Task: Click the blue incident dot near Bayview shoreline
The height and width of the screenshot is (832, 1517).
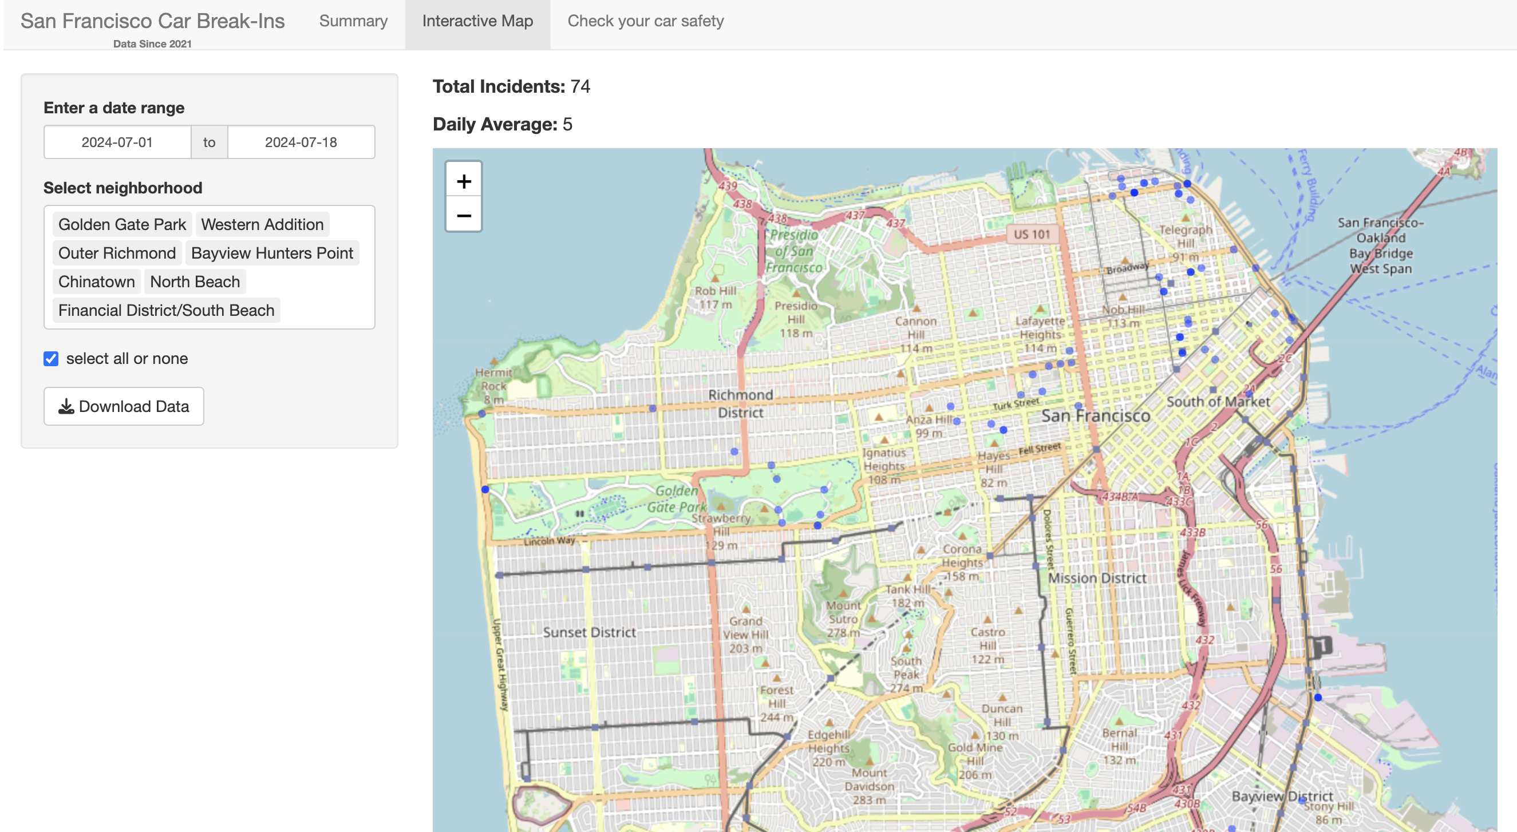Action: [x=1318, y=697]
